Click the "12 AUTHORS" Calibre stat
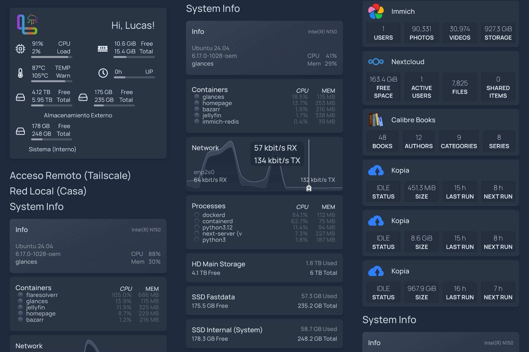The width and height of the screenshot is (529, 352). pyautogui.click(x=419, y=141)
